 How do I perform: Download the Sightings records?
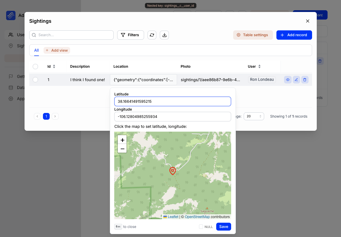pyautogui.click(x=164, y=35)
